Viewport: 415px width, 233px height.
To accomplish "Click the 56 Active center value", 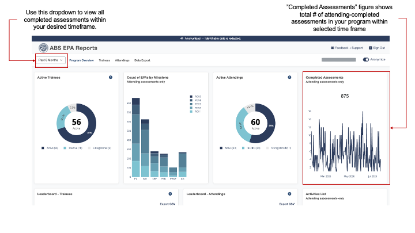I will (x=77, y=123).
